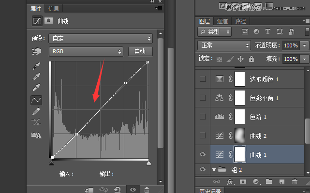Hide the 组 2 group
The height and width of the screenshot is (193, 310).
[x=203, y=169]
